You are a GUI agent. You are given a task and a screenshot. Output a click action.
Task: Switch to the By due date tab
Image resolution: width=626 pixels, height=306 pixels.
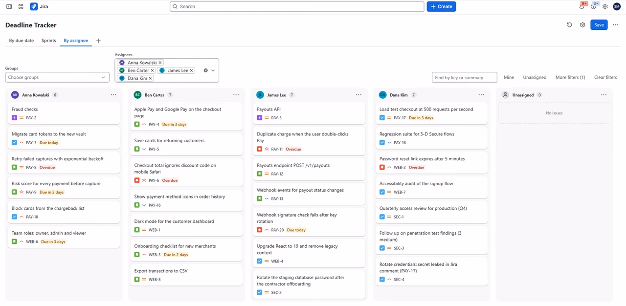22,41
